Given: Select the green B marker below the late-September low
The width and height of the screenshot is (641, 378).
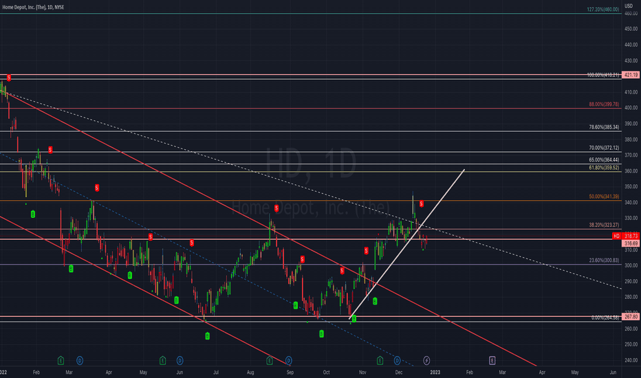Looking at the screenshot, I should (322, 334).
